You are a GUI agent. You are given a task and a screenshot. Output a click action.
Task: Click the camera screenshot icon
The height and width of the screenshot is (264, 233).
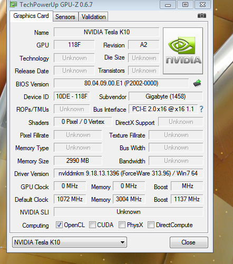[202, 16]
